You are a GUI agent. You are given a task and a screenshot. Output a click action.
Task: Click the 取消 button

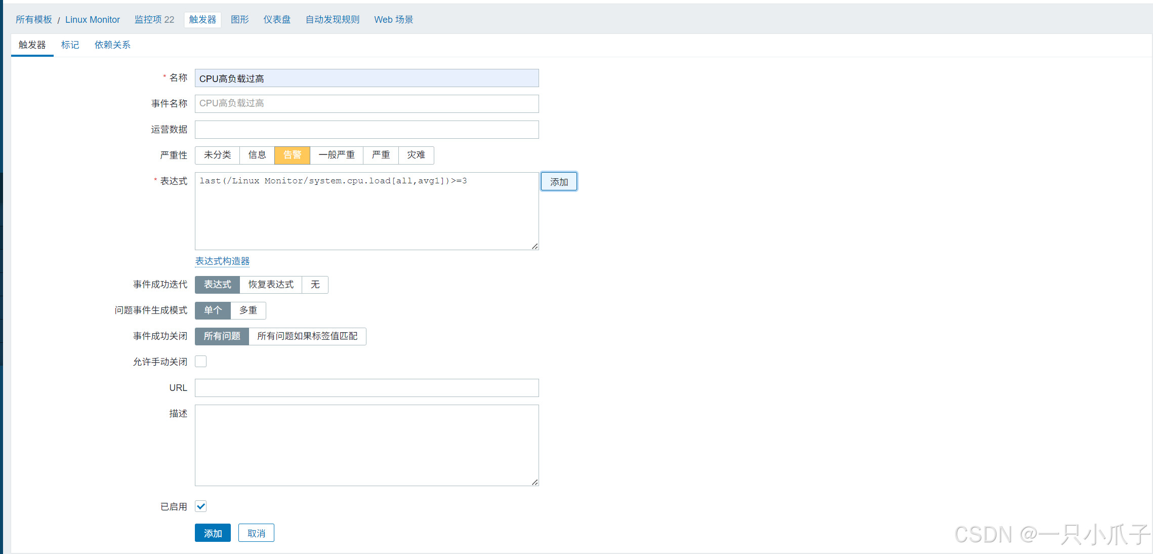point(256,533)
